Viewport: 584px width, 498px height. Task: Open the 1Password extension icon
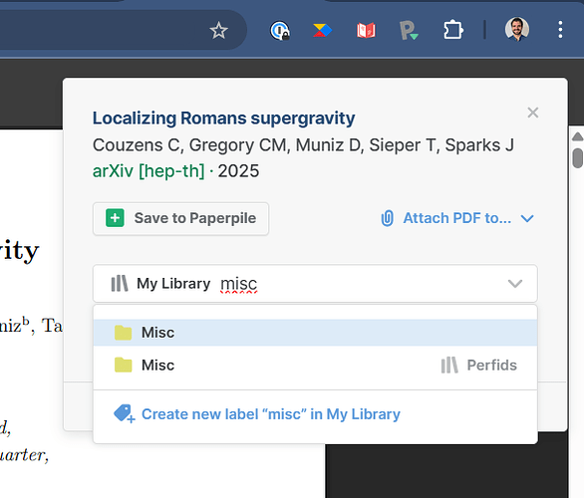coord(280,30)
